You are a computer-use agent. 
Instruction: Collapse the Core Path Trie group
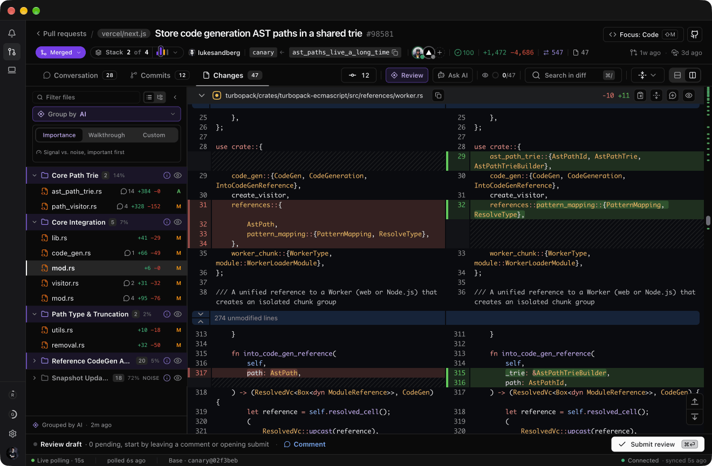click(x=35, y=176)
